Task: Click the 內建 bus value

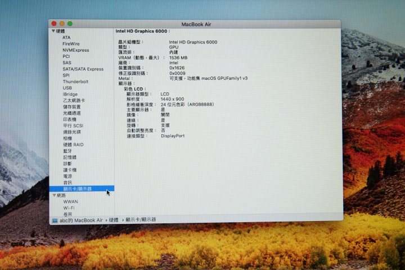Action: [x=174, y=52]
